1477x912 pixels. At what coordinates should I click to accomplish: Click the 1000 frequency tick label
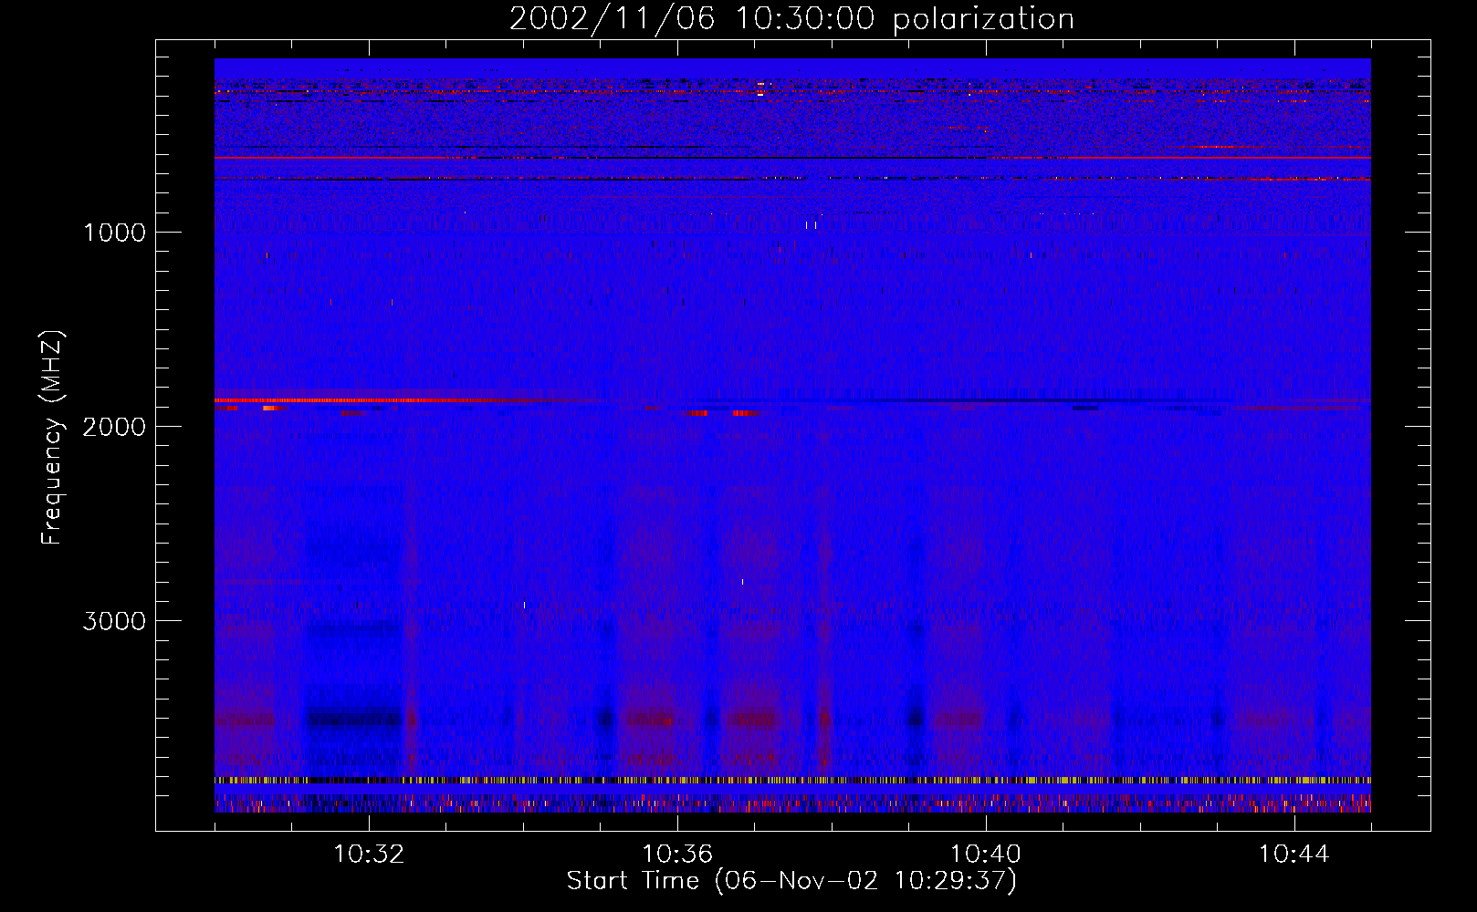pos(115,233)
